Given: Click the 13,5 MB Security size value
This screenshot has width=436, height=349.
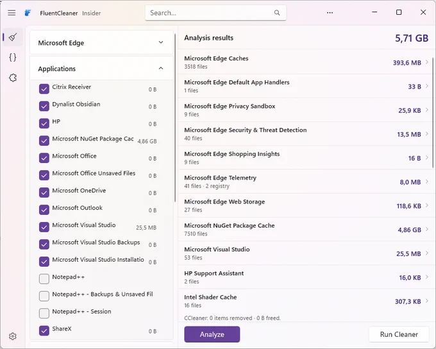Looking at the screenshot, I should point(409,135).
